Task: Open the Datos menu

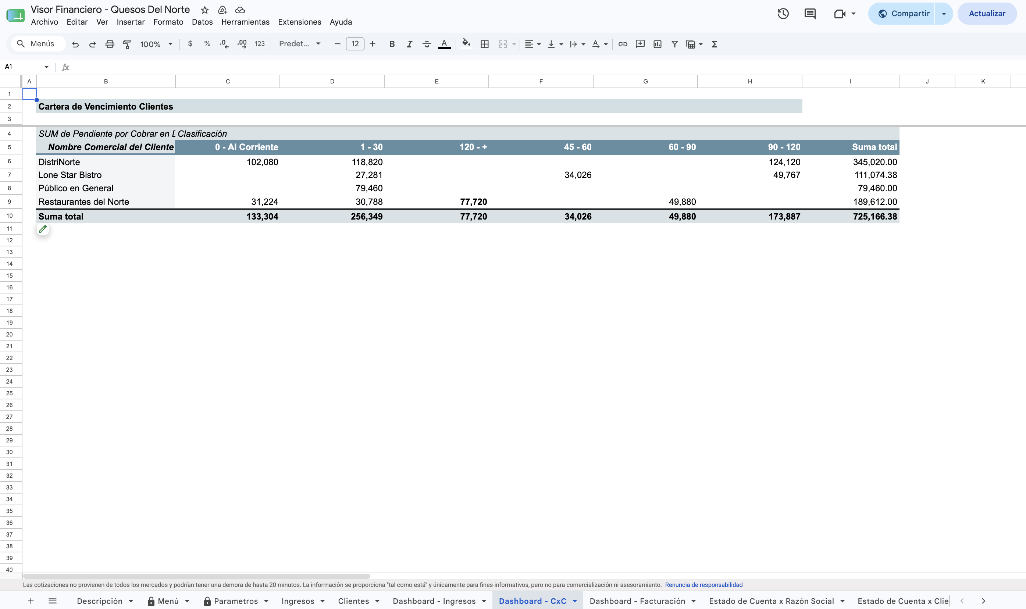Action: click(x=202, y=22)
